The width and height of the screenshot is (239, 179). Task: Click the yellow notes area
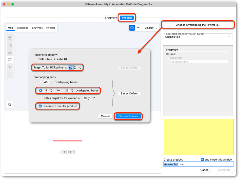(x=198, y=137)
